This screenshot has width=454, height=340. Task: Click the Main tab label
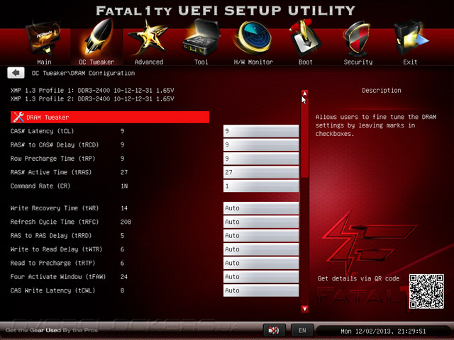point(44,62)
